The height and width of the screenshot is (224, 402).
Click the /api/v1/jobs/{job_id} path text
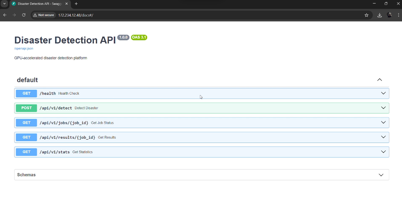pos(64,123)
